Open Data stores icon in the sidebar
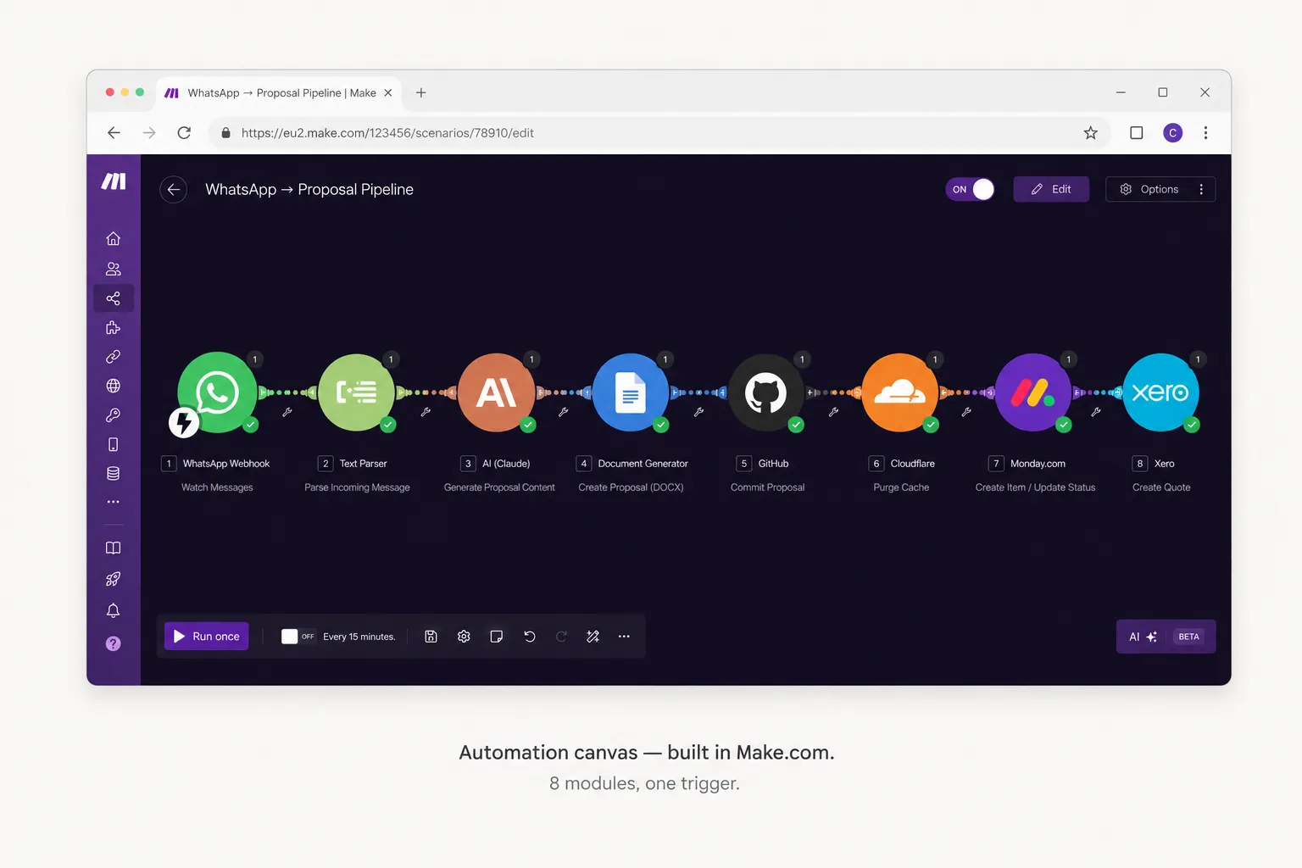 pyautogui.click(x=113, y=474)
